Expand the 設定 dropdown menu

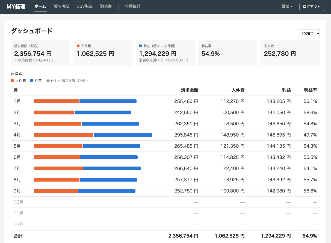287,6
